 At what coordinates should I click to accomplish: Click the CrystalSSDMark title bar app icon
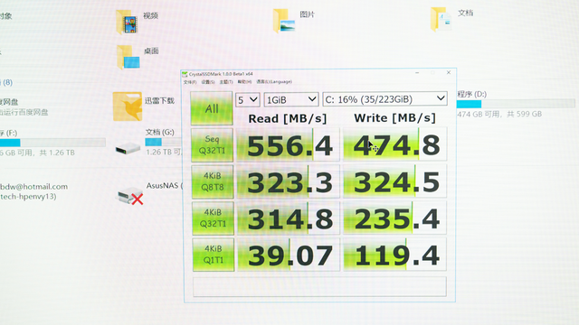[185, 74]
